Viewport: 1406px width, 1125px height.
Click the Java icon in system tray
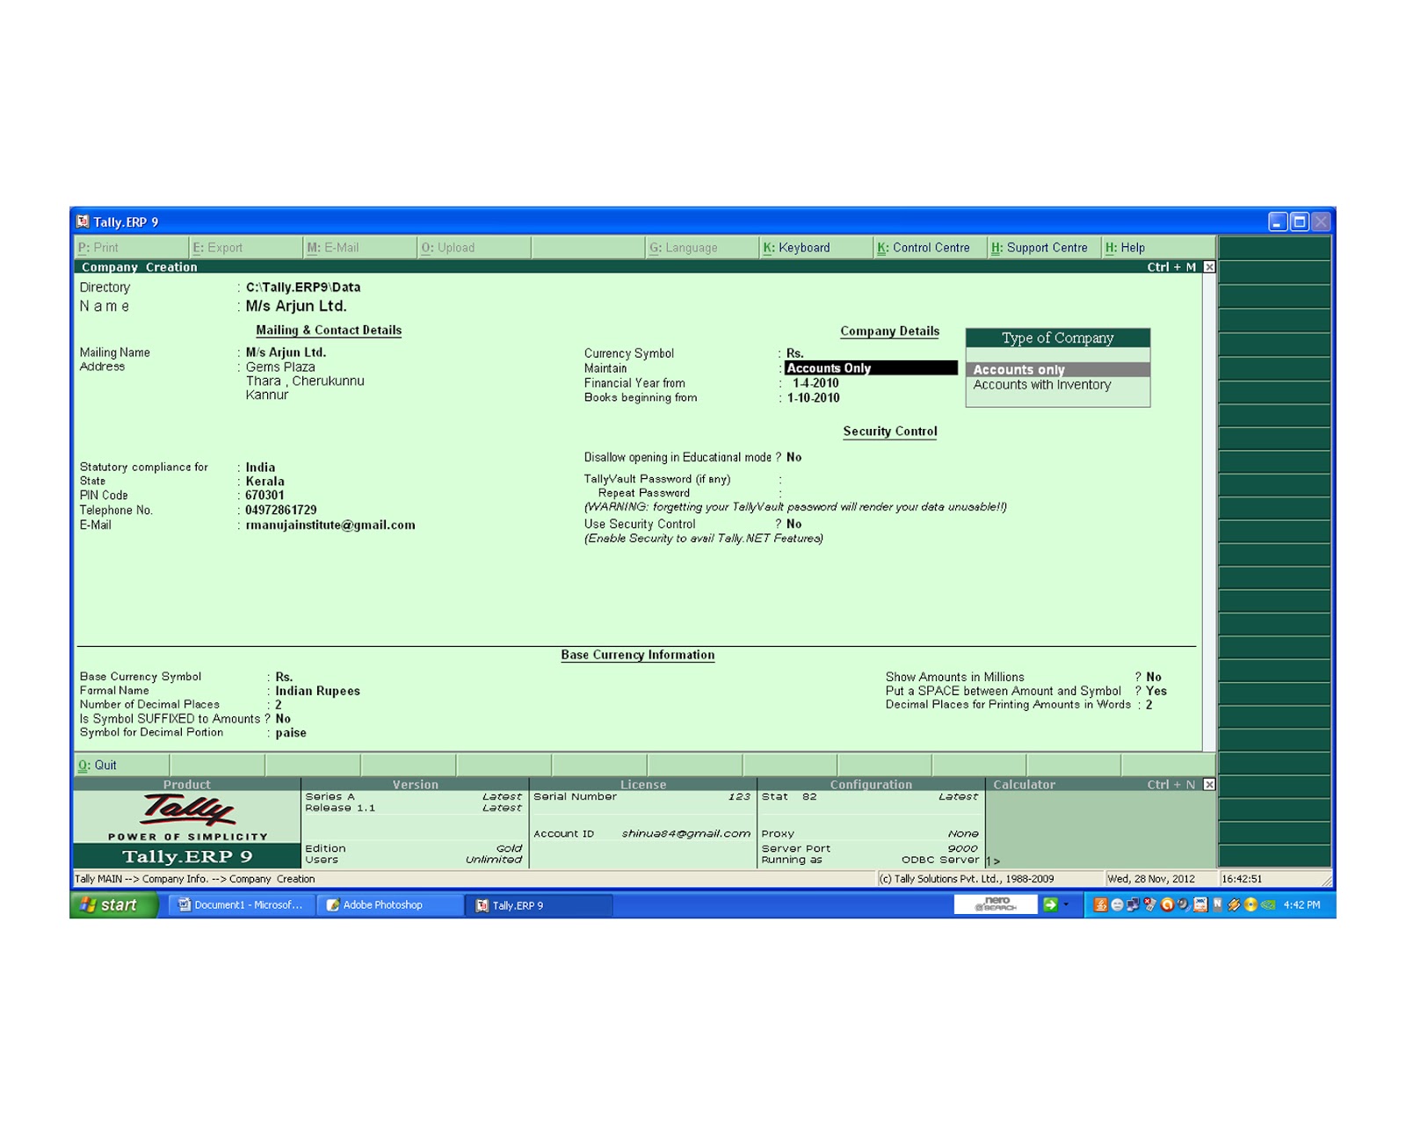pyautogui.click(x=1100, y=904)
